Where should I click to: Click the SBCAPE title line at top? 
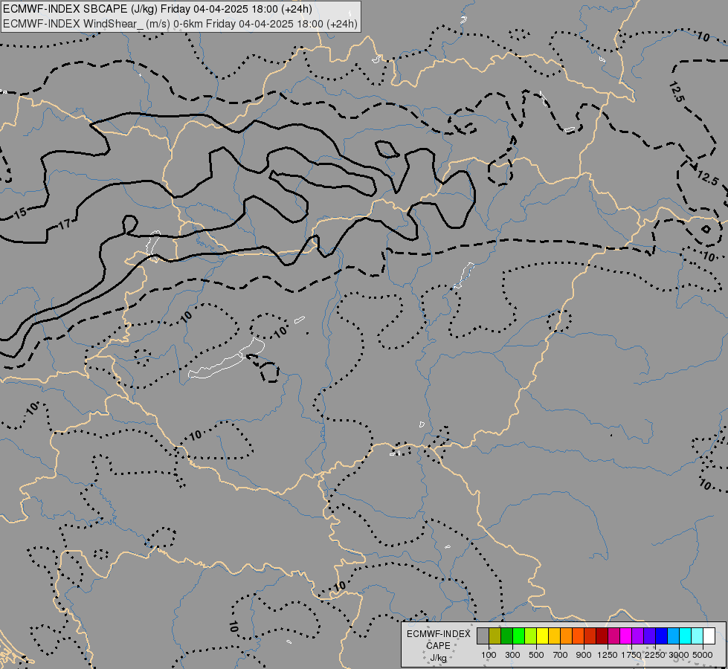click(x=158, y=9)
